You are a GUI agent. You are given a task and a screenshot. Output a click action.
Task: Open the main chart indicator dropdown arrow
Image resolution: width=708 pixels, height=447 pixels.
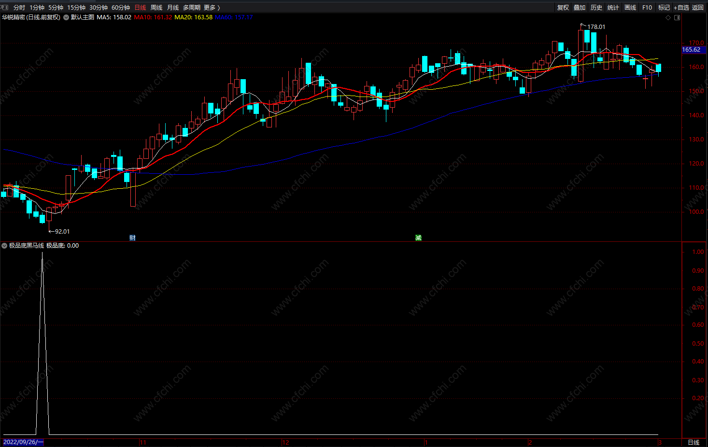click(x=66, y=17)
